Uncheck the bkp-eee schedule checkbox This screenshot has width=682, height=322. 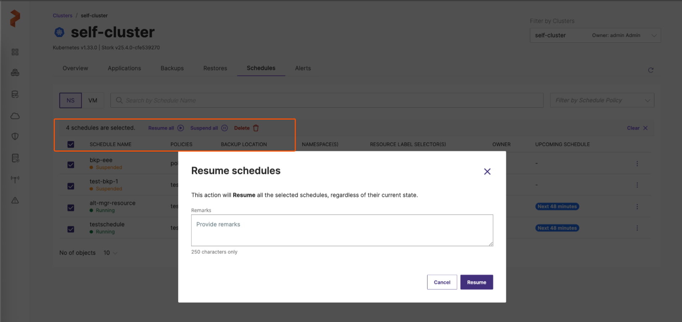pos(71,165)
